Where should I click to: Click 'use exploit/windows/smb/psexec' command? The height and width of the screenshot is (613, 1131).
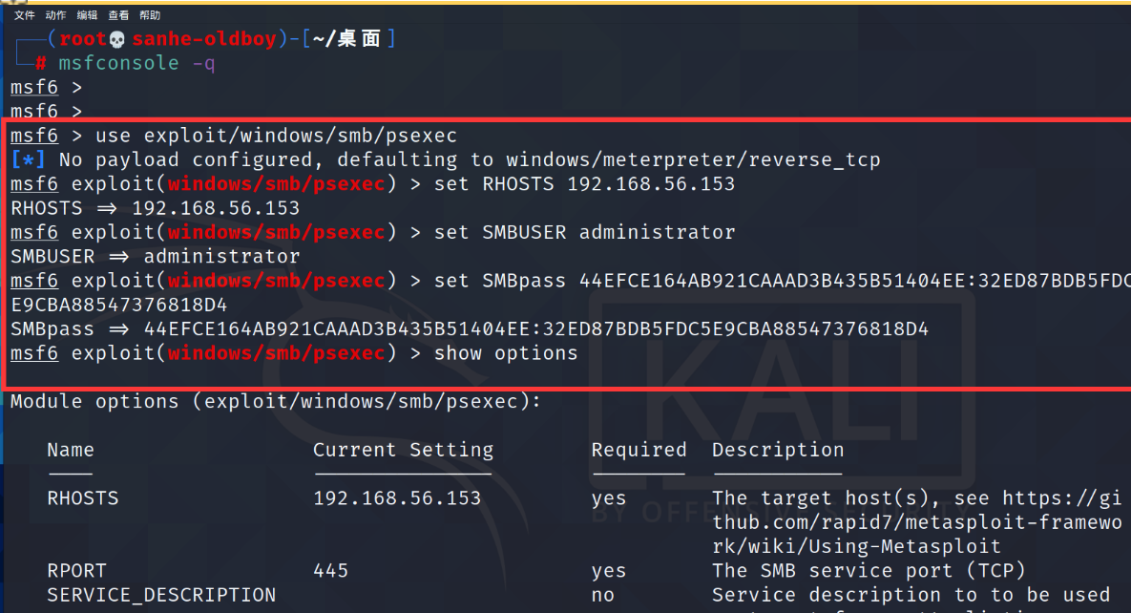(276, 136)
